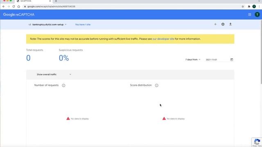
Task: Open a new browser tab
Action: click(56, 1)
